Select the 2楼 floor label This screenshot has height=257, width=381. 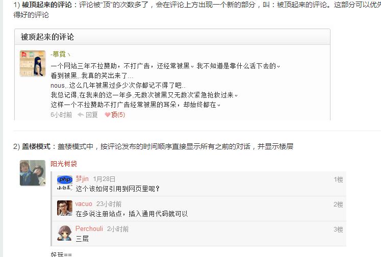click(338, 204)
